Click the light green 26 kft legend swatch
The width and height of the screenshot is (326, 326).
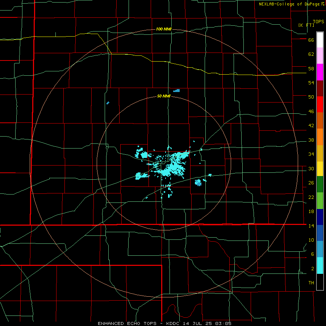coord(320,201)
